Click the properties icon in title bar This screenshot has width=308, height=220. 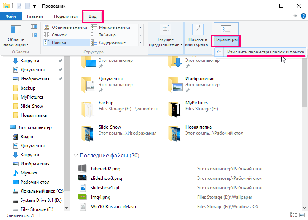[19, 6]
